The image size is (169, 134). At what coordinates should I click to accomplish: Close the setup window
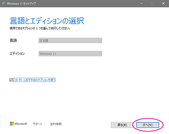tap(163, 3)
